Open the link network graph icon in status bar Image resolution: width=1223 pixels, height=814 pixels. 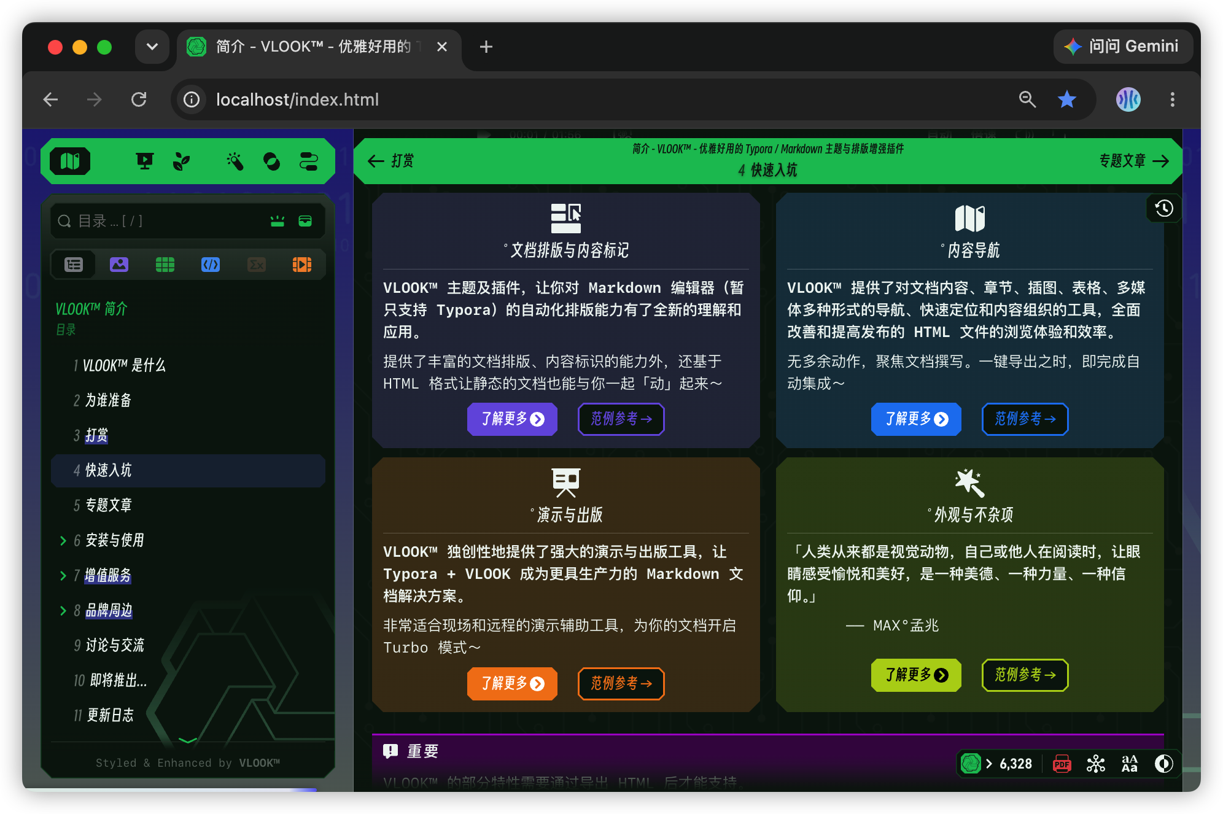(x=1095, y=764)
